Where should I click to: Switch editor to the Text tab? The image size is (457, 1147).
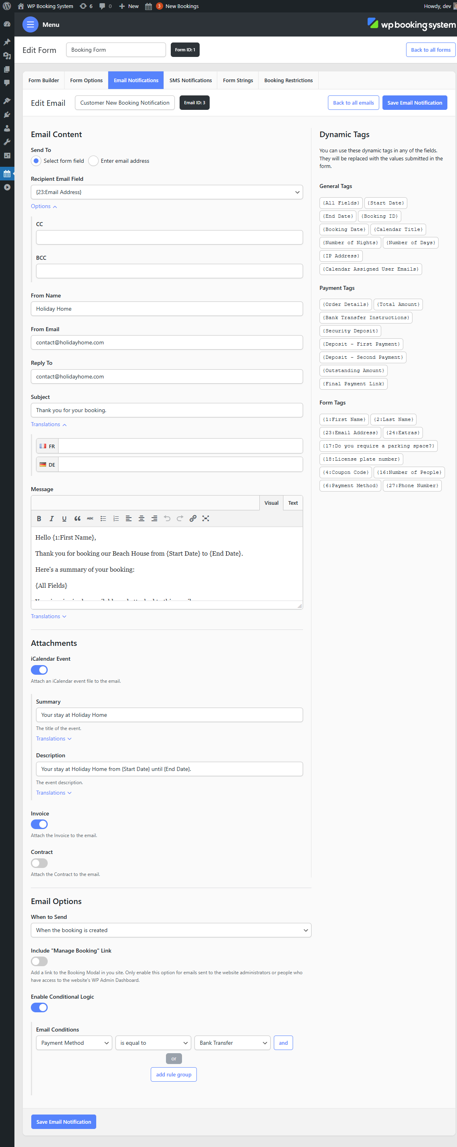pyautogui.click(x=293, y=503)
